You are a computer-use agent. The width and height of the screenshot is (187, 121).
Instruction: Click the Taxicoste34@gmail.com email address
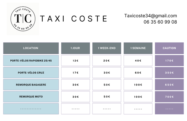click(151, 16)
